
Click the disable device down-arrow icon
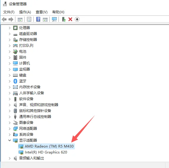[77, 20]
